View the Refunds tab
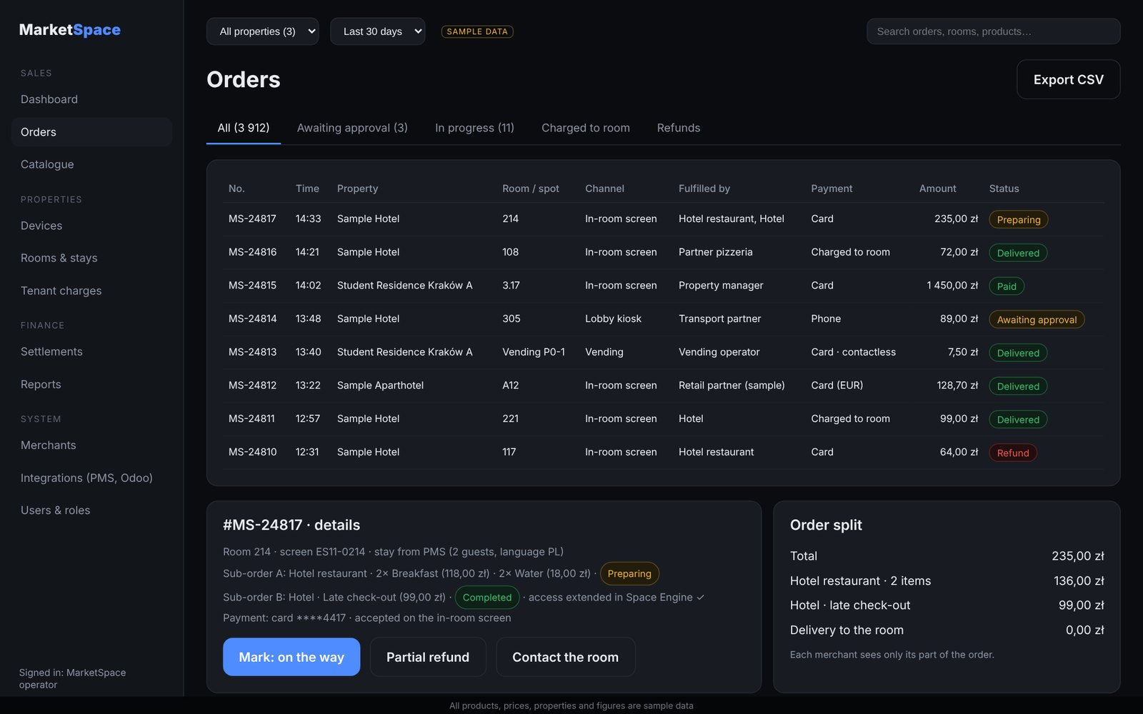 coord(679,128)
